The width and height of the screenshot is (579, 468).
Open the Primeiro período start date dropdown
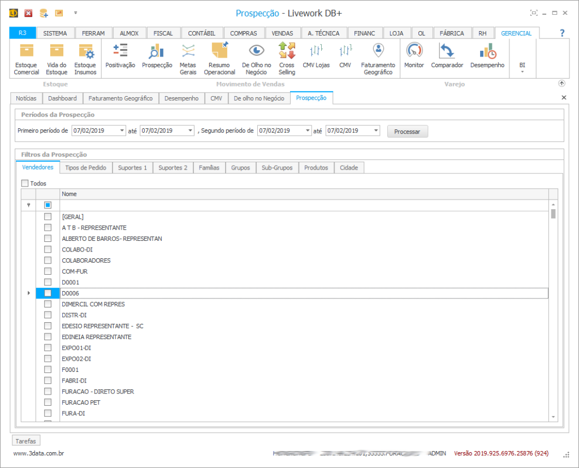(122, 131)
